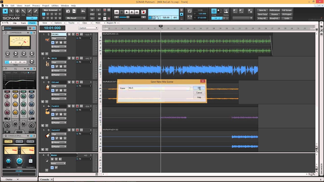Click the MixReDRUMSI clip in timeline
The height and width of the screenshot is (182, 324).
[x=187, y=44]
